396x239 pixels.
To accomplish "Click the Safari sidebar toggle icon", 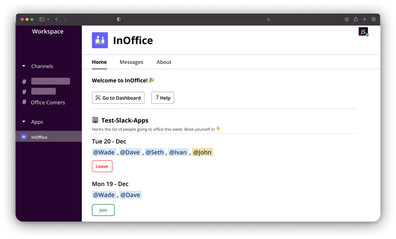I will [x=42, y=19].
